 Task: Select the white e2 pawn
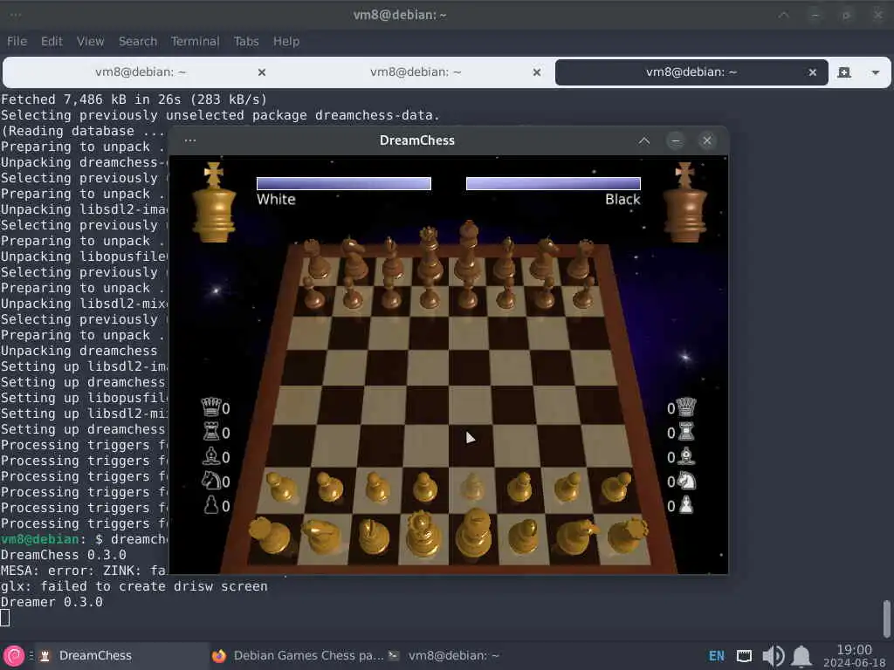click(471, 487)
